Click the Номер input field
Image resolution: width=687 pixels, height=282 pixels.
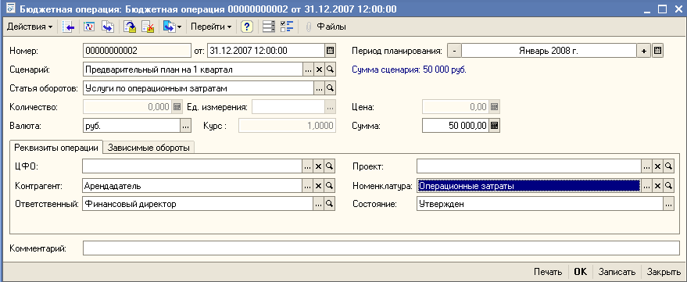pyautogui.click(x=137, y=51)
